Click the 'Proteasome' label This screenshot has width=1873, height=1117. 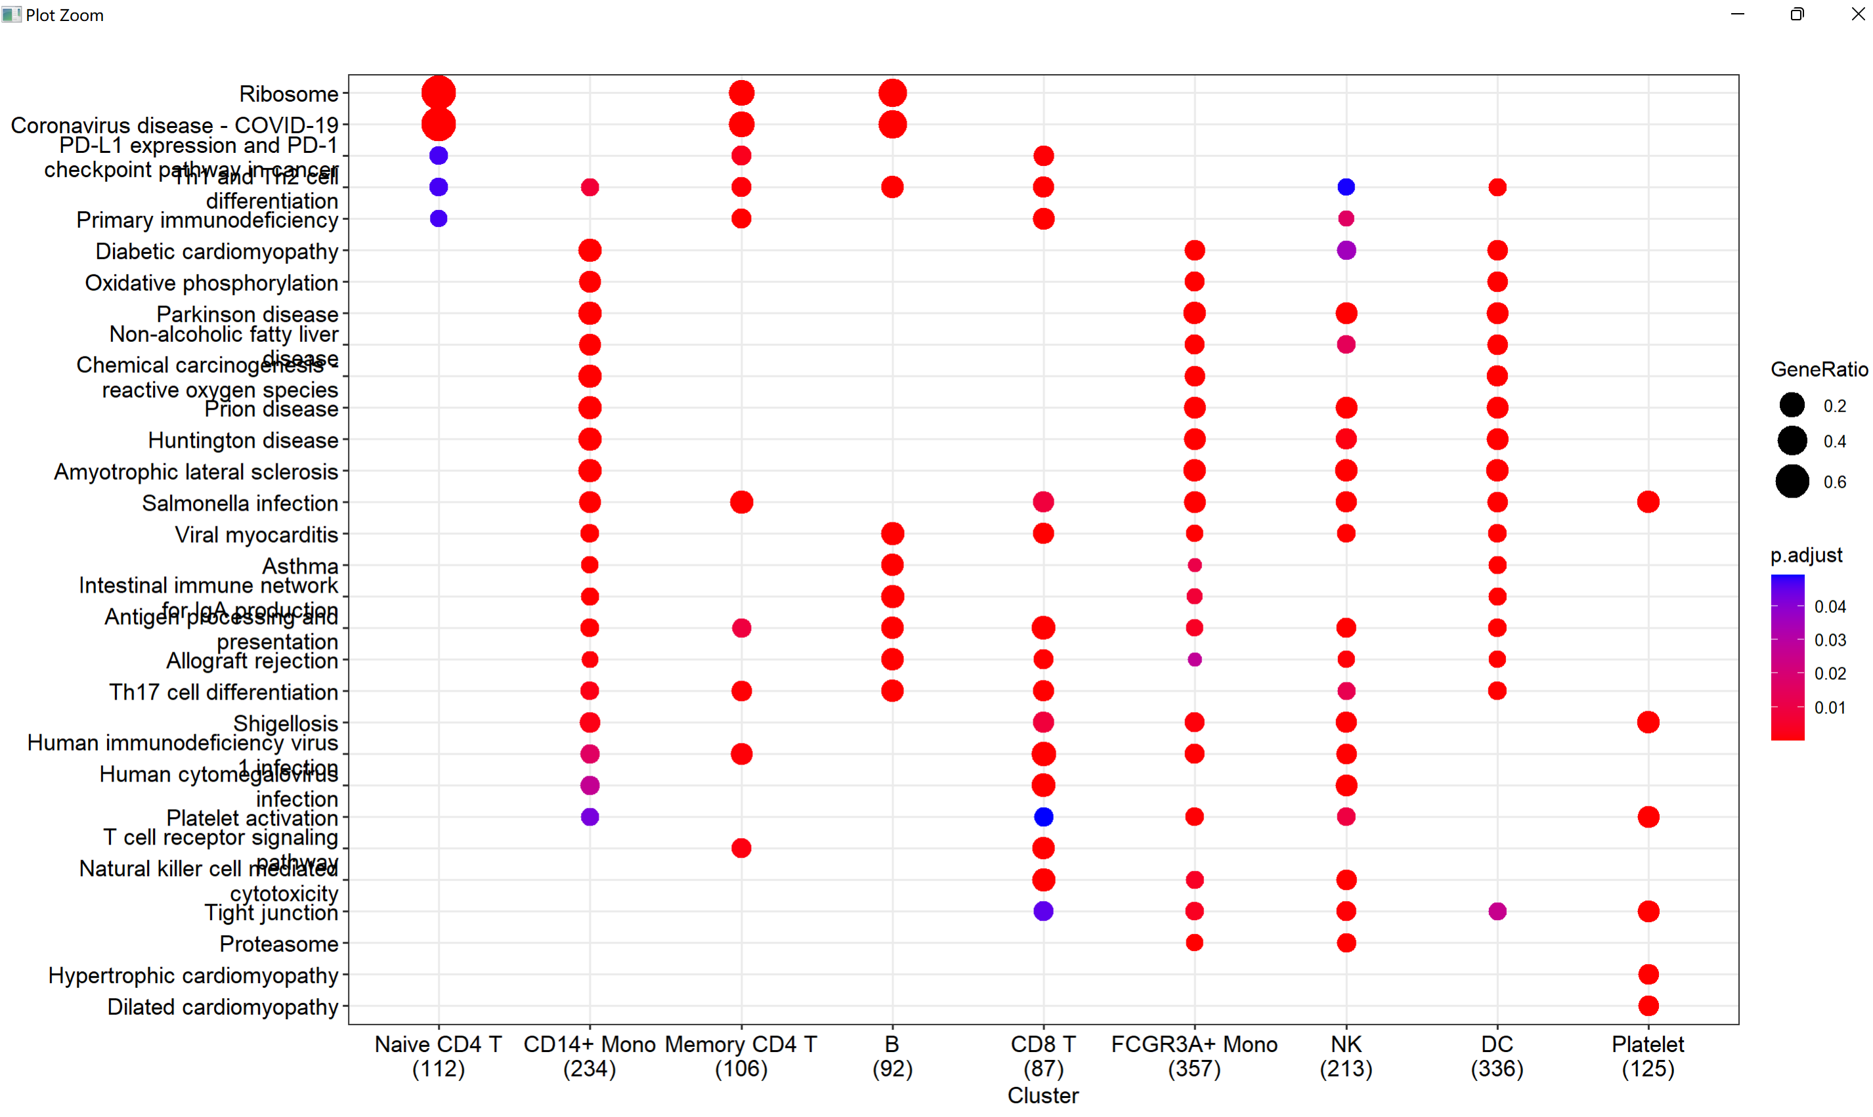click(x=279, y=944)
